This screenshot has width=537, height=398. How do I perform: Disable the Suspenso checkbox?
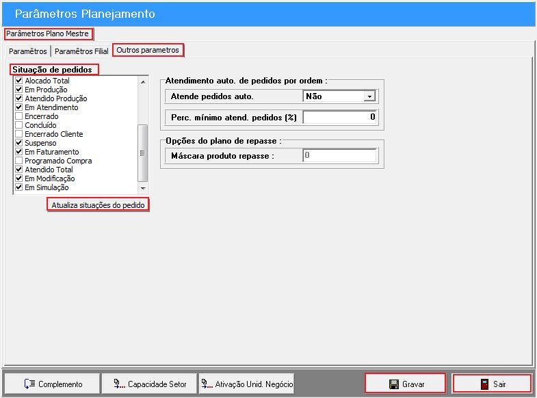point(19,143)
